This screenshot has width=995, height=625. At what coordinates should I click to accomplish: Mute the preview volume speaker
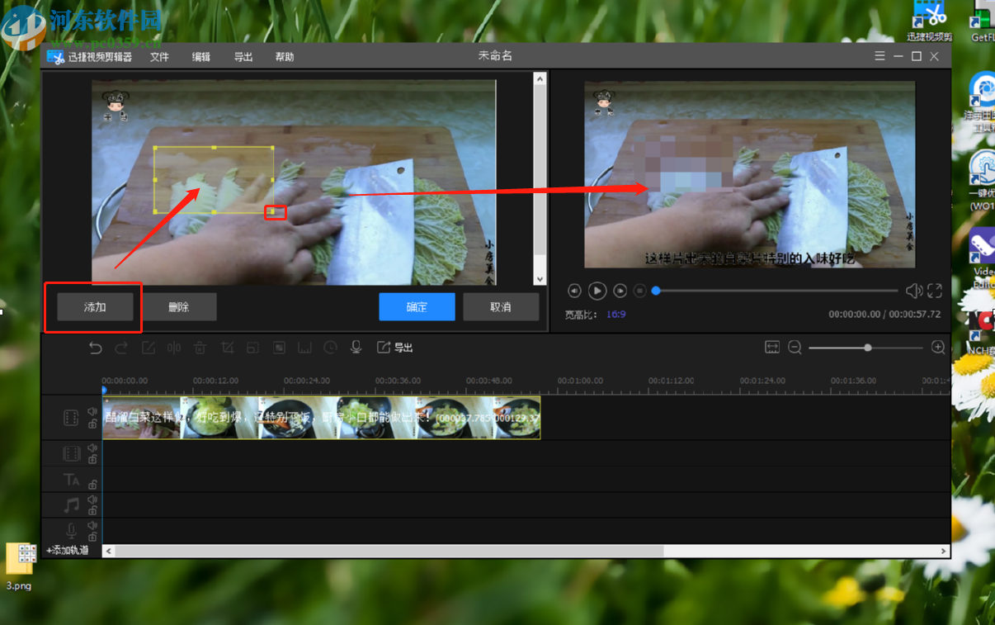913,291
